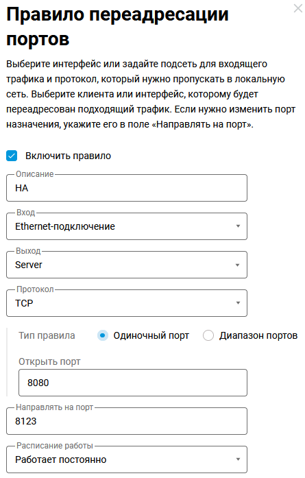The width and height of the screenshot is (305, 478).
Task: Open the Выход dropdown showing Server
Action: [x=127, y=265]
